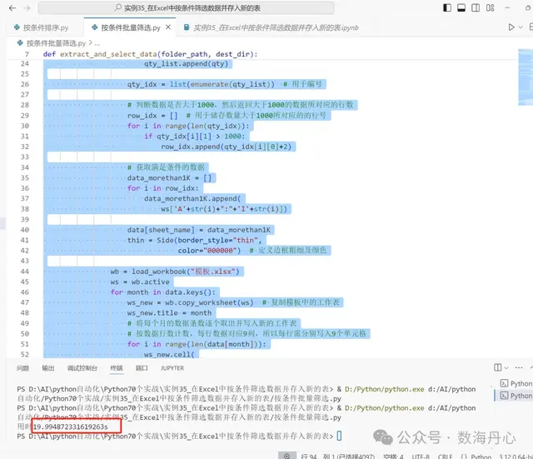Click the row_idx = [] code line
The height and width of the screenshot is (459, 533).
coord(152,116)
